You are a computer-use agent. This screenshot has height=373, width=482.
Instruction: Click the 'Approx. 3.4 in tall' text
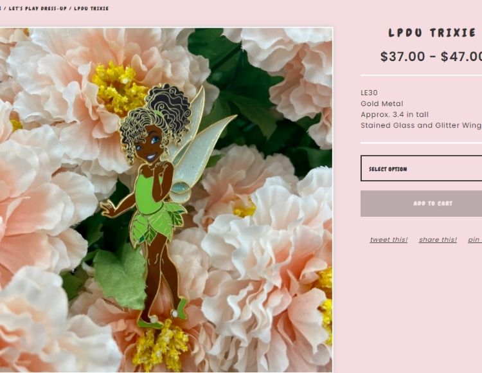point(395,114)
